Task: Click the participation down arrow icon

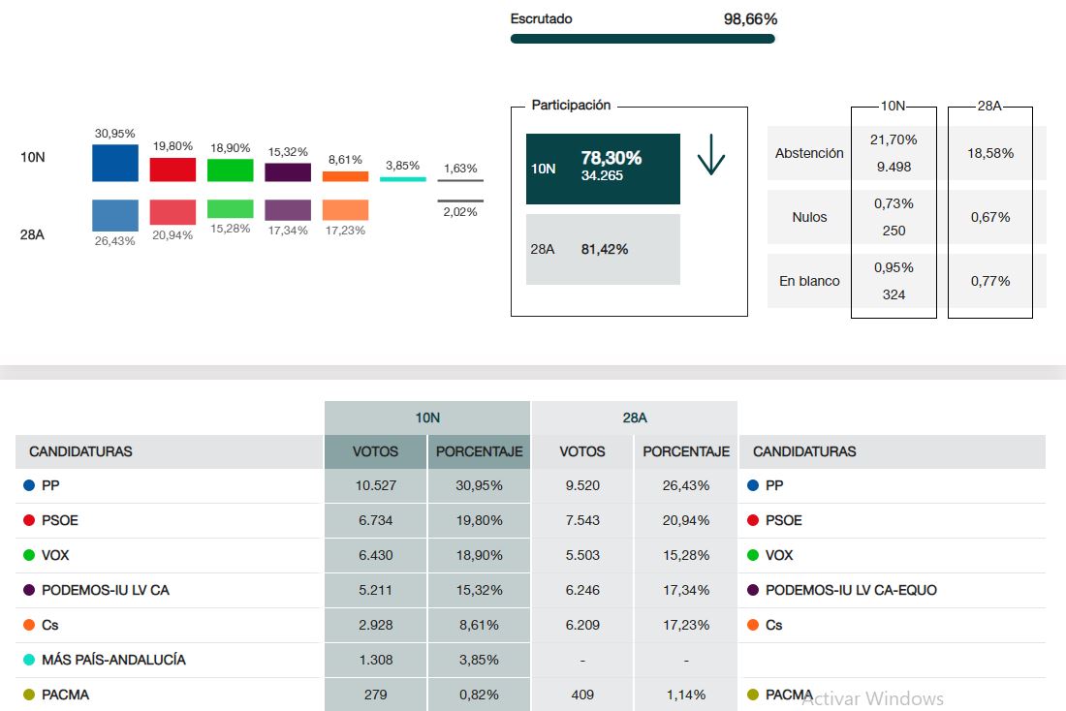Action: click(x=711, y=156)
